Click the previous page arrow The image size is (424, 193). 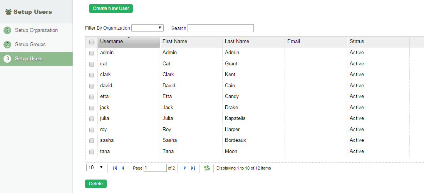tap(123, 168)
